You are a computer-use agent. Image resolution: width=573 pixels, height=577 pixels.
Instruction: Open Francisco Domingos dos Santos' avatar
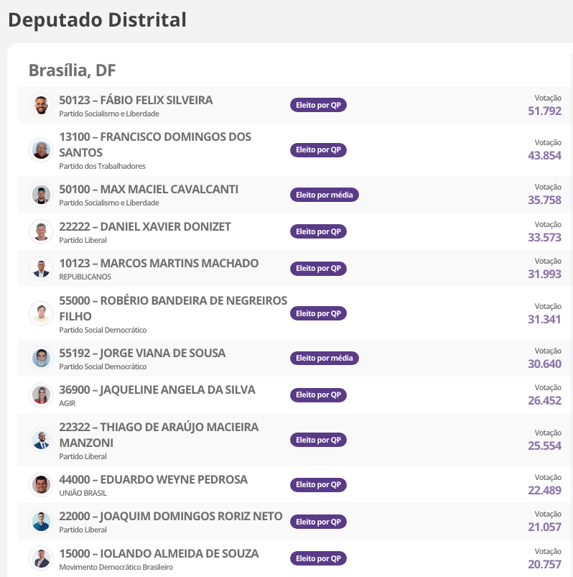tap(41, 150)
